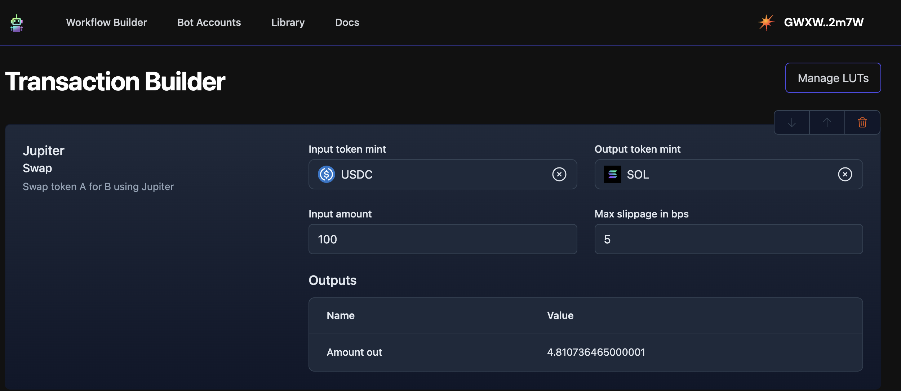Screen dimensions: 901x391
Task: Delete the Jupiter Swap step
Action: [862, 123]
